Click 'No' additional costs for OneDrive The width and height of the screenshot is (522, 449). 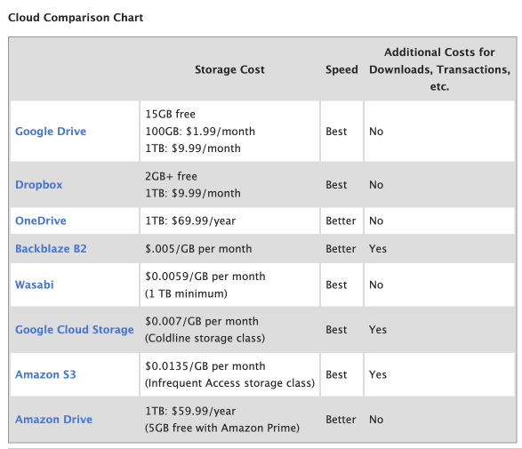(x=376, y=220)
